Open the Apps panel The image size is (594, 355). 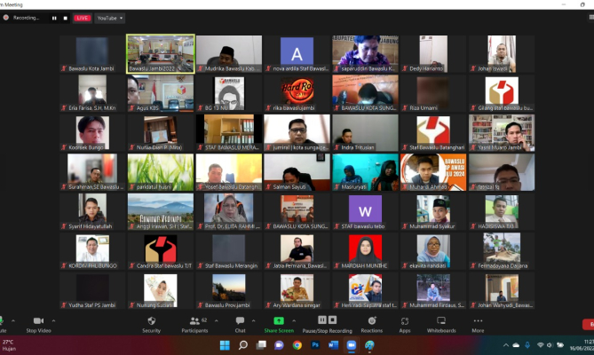tap(405, 320)
